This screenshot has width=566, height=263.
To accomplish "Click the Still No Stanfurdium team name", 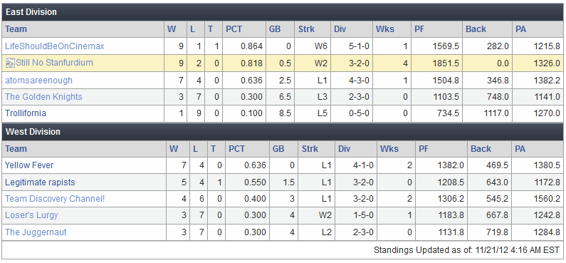I will point(55,63).
